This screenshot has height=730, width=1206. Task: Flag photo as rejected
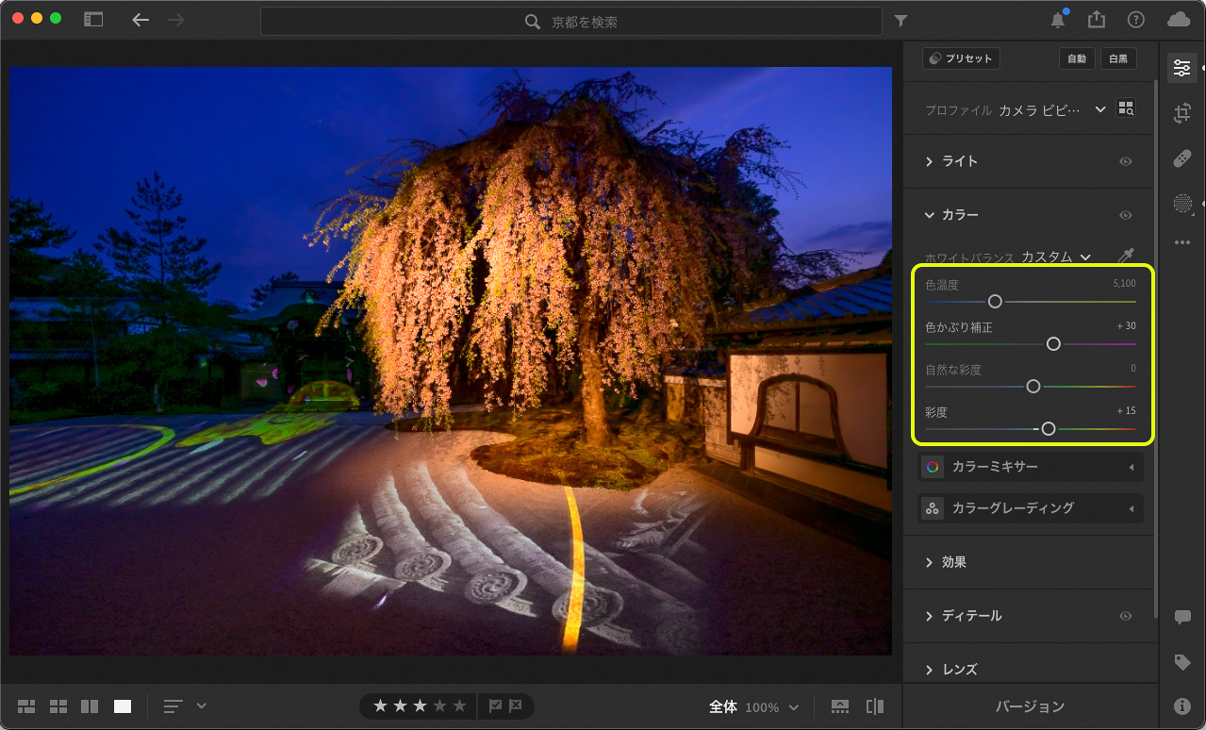coord(516,705)
